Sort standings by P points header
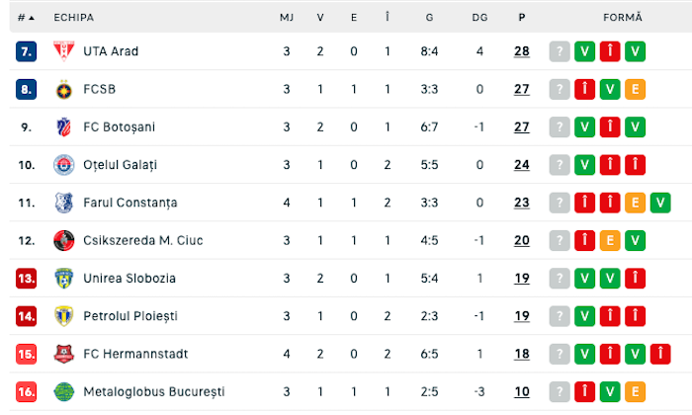Image resolution: width=692 pixels, height=415 pixels. click(521, 18)
